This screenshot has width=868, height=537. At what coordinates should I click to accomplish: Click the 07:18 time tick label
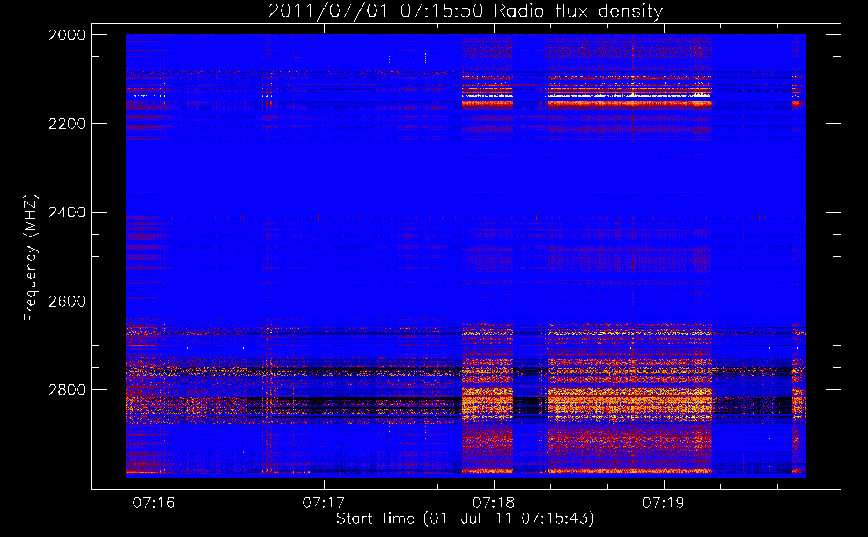494,503
